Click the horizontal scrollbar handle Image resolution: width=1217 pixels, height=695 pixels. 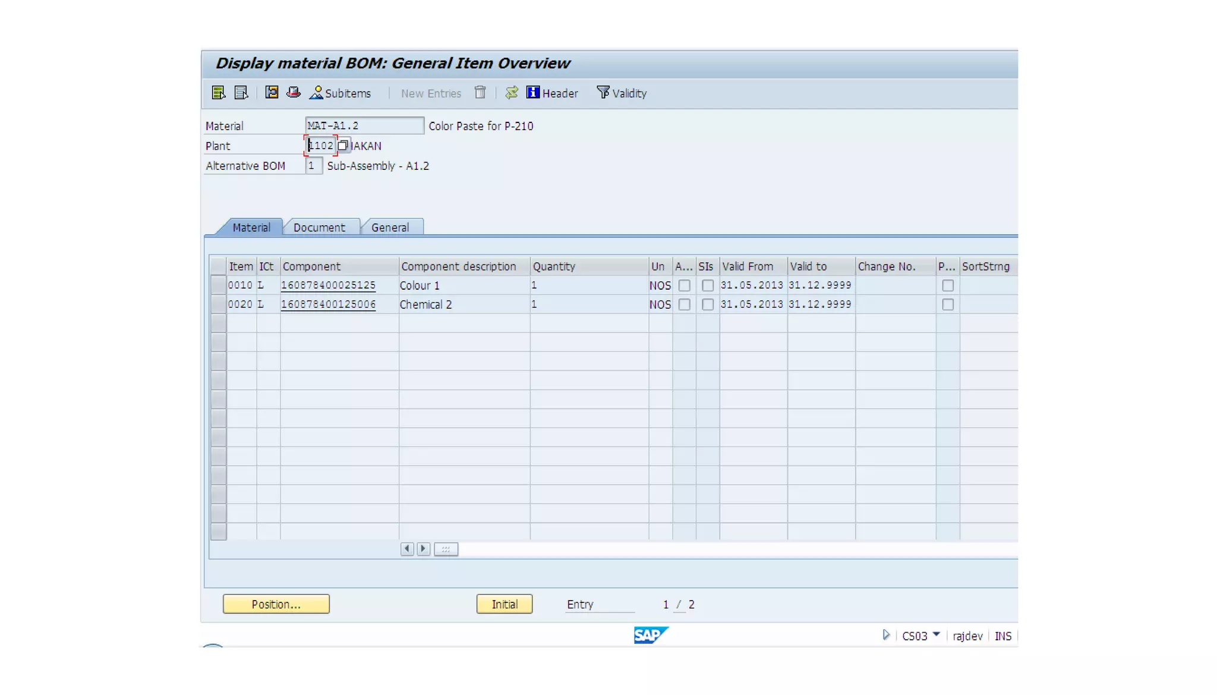[x=446, y=549]
